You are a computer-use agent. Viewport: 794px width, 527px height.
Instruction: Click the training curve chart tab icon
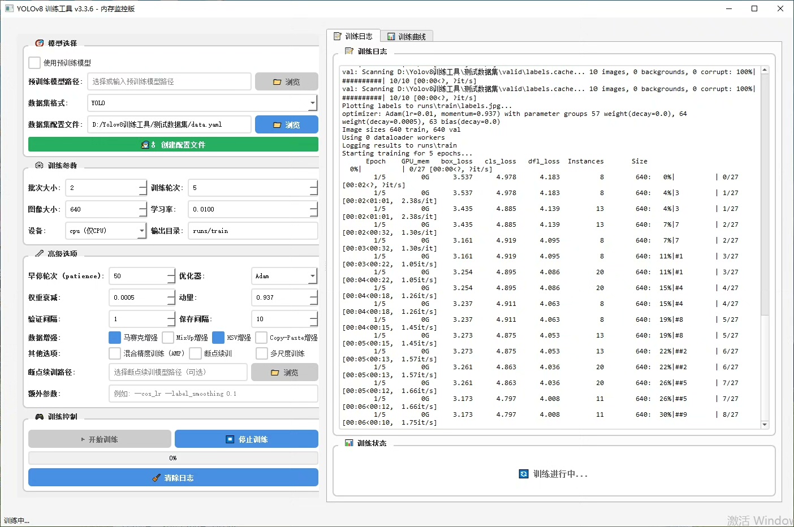[x=391, y=37]
